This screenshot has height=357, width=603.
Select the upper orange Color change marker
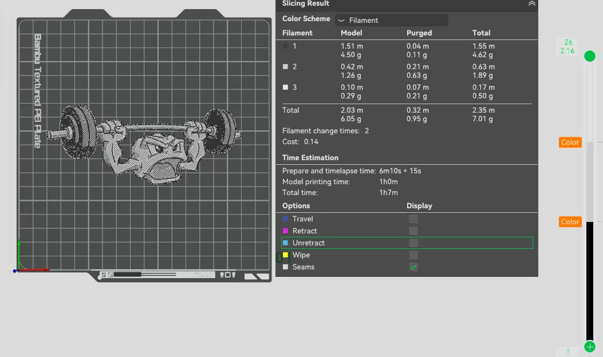570,142
